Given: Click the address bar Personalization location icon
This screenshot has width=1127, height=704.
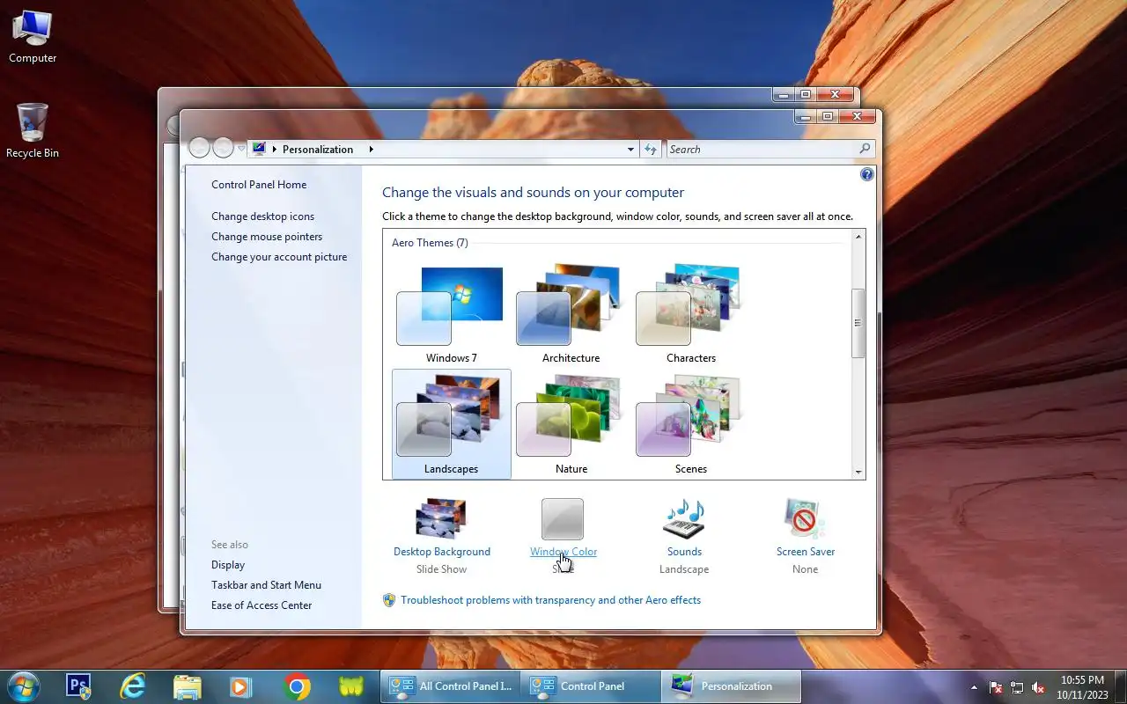Looking at the screenshot, I should point(259,150).
